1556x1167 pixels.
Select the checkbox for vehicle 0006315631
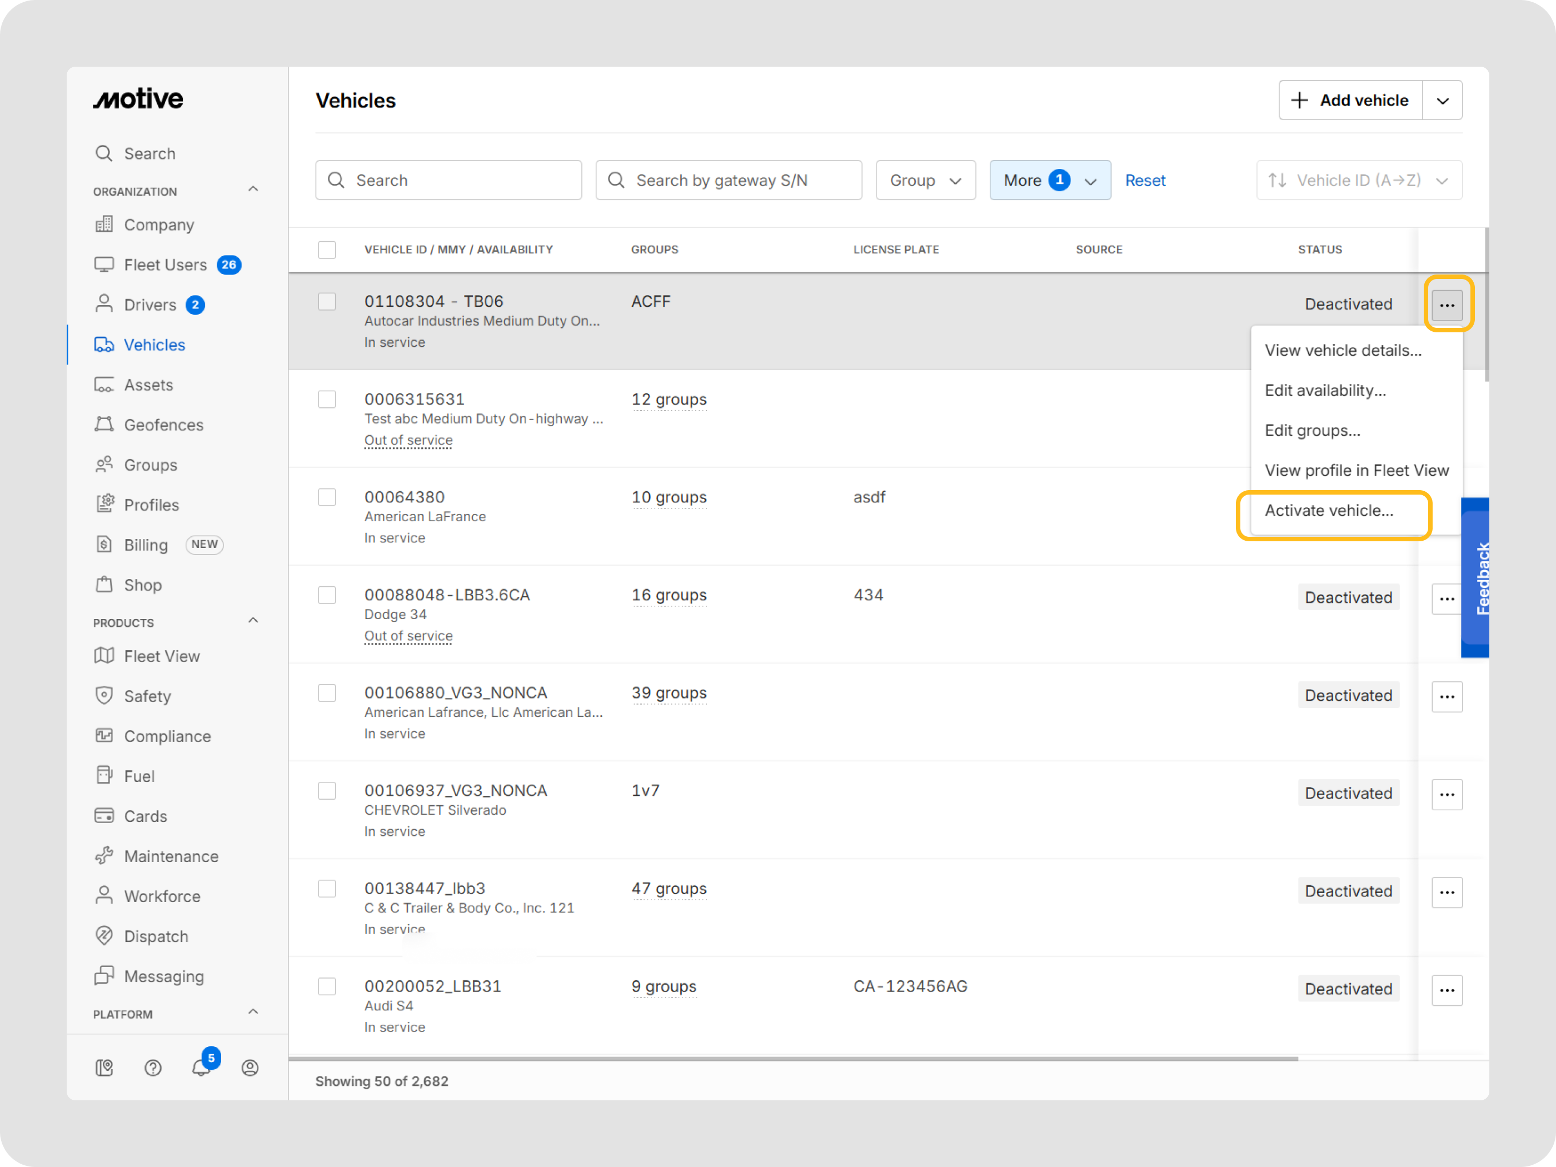pos(327,400)
